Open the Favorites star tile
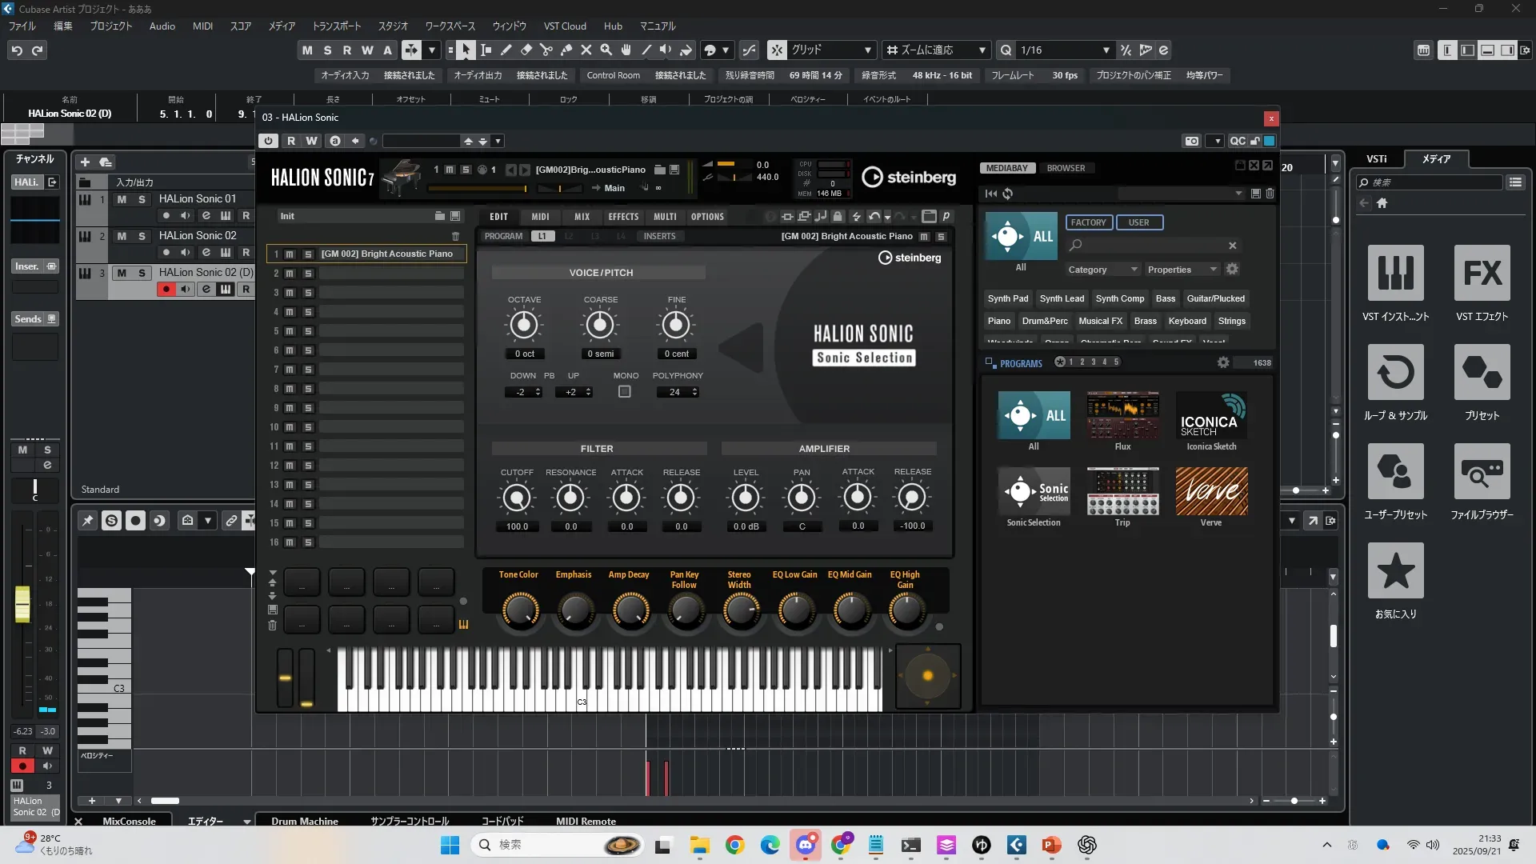 coord(1395,571)
